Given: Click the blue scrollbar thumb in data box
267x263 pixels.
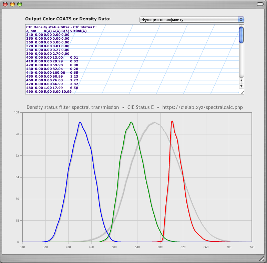Looking at the screenshot, I should (241, 34).
